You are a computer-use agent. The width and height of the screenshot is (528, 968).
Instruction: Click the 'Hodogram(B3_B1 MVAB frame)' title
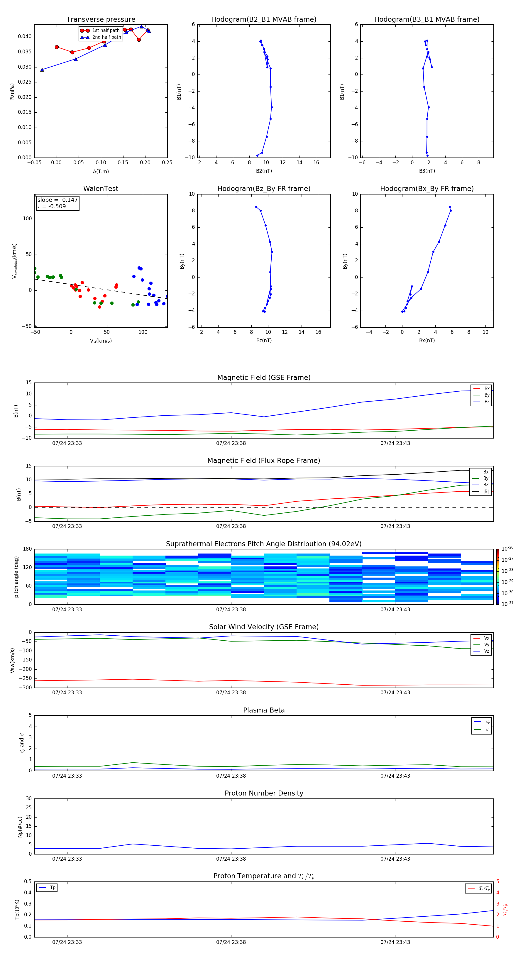click(x=427, y=20)
